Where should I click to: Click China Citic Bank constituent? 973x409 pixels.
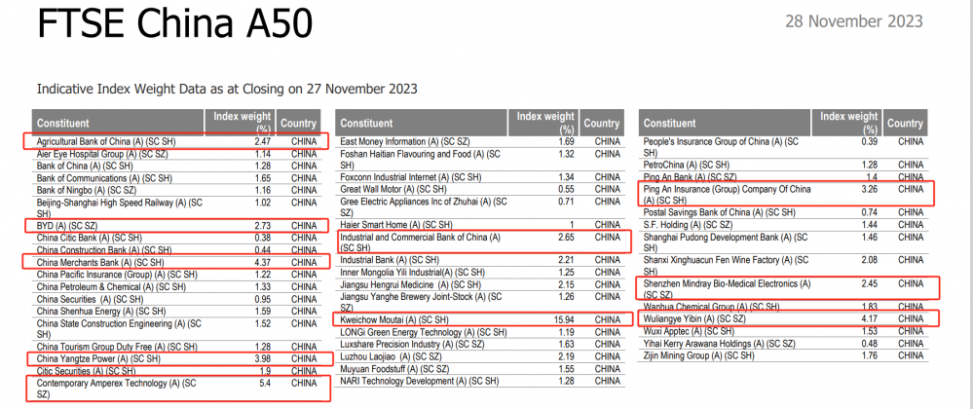coord(90,238)
